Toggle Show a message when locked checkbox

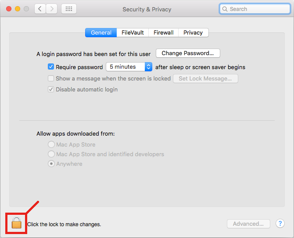pyautogui.click(x=51, y=79)
